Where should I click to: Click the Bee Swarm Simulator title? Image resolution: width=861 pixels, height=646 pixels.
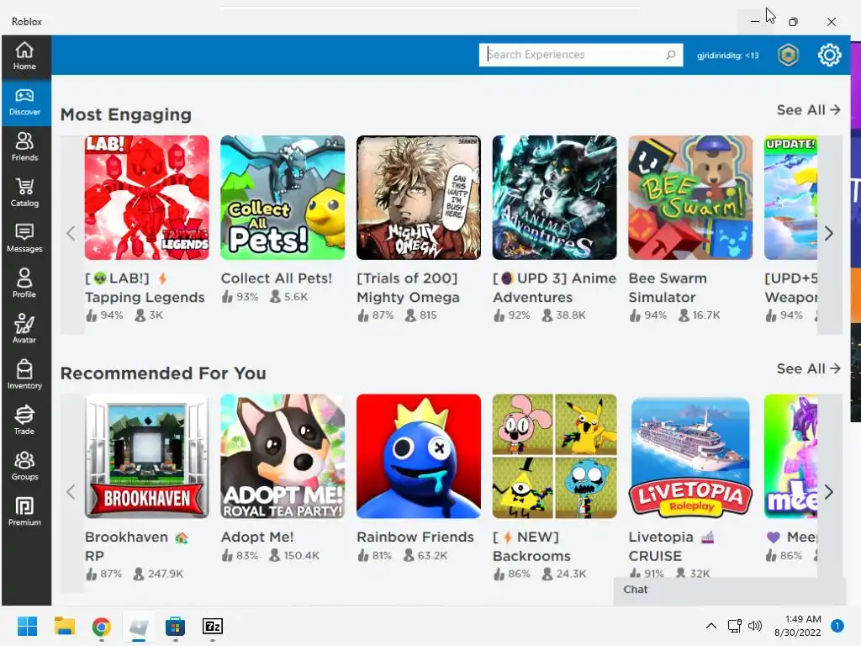[x=667, y=288]
